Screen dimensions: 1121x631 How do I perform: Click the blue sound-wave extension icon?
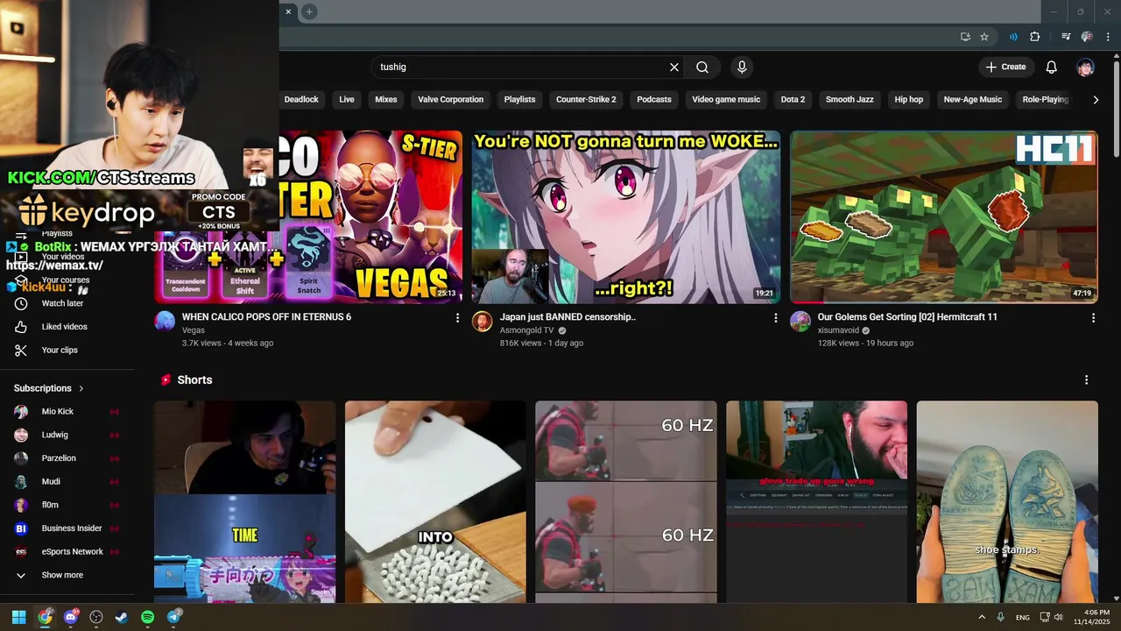point(1013,37)
